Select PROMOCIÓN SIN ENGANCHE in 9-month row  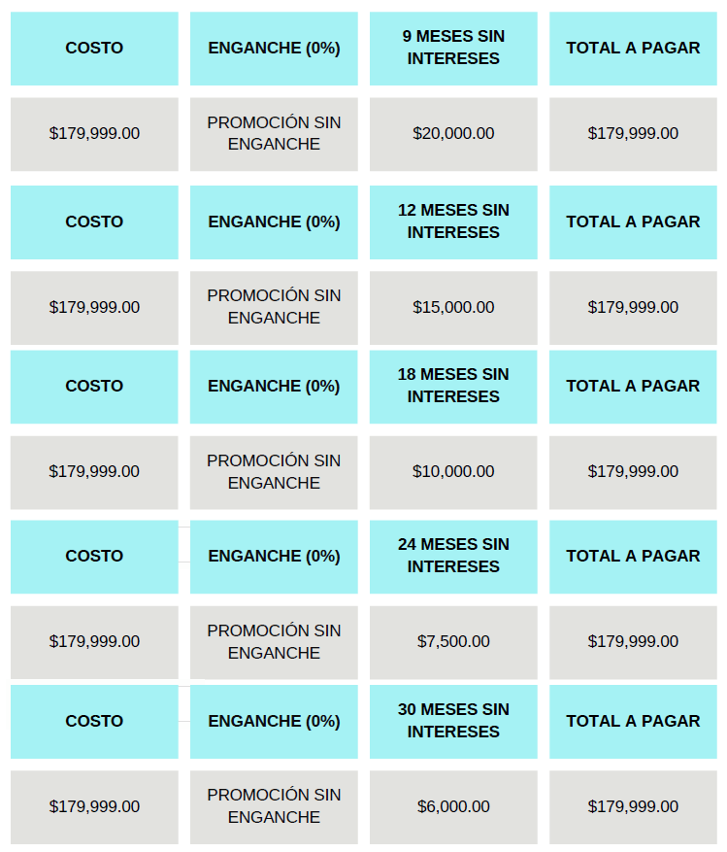point(274,134)
